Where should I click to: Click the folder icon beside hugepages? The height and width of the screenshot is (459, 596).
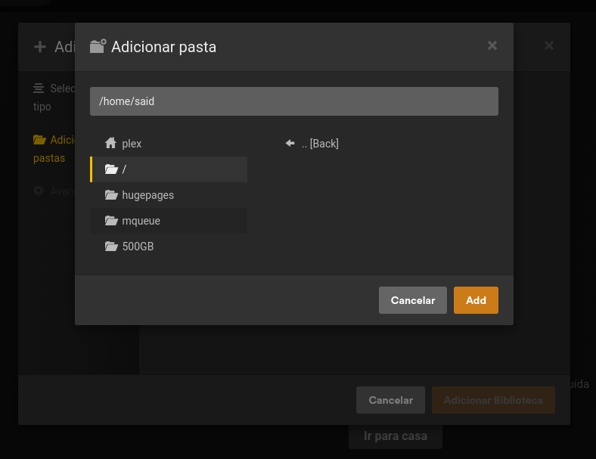click(x=111, y=195)
